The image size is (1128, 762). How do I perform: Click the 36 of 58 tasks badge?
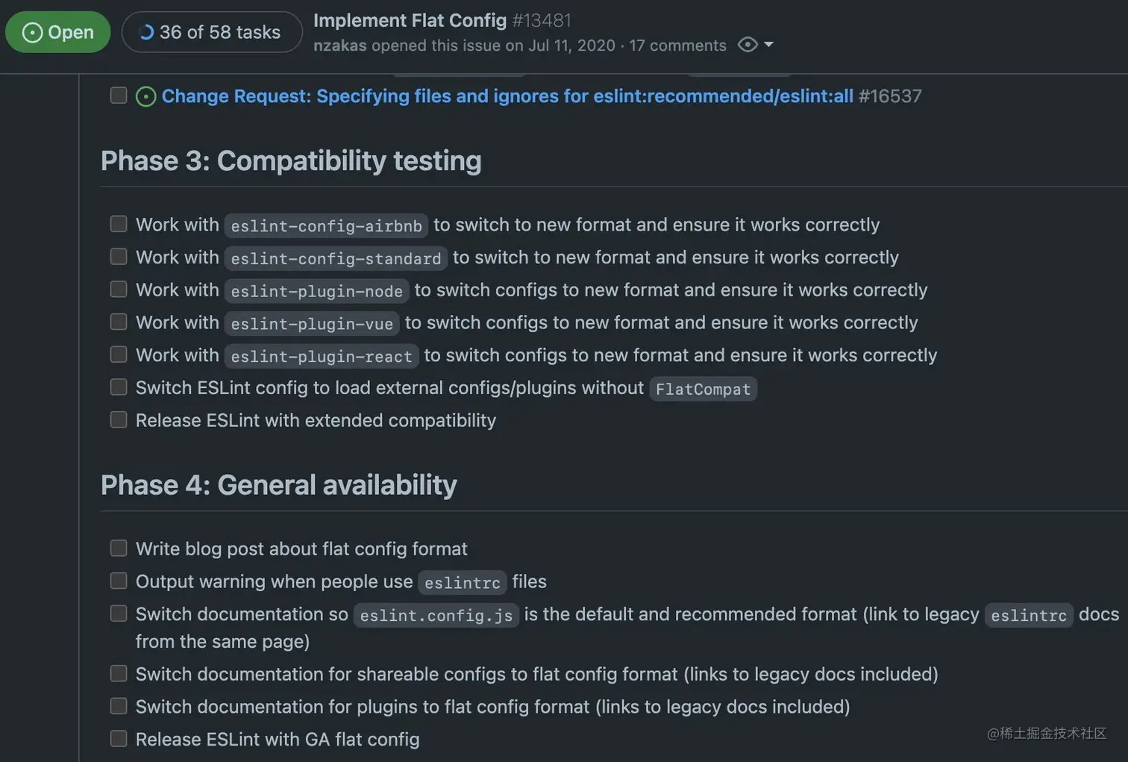tap(212, 32)
